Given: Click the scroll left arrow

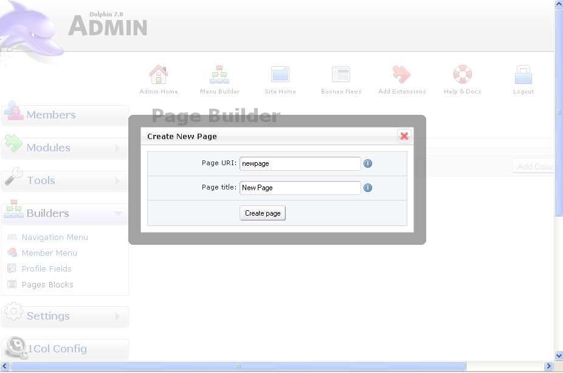Looking at the screenshot, I should pos(5,366).
